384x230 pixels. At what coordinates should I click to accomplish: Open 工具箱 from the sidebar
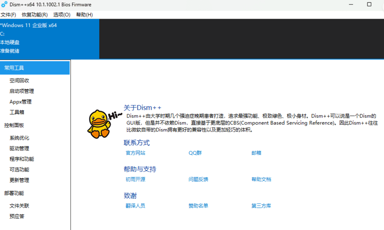click(x=17, y=112)
